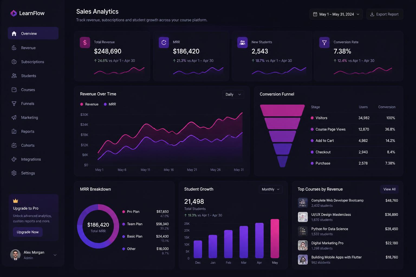This screenshot has width=416, height=277.
Task: Open the Subscriptions section
Action: (x=33, y=62)
